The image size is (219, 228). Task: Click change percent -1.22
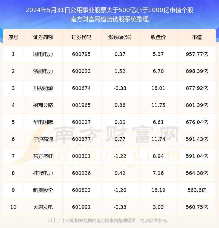click(120, 156)
